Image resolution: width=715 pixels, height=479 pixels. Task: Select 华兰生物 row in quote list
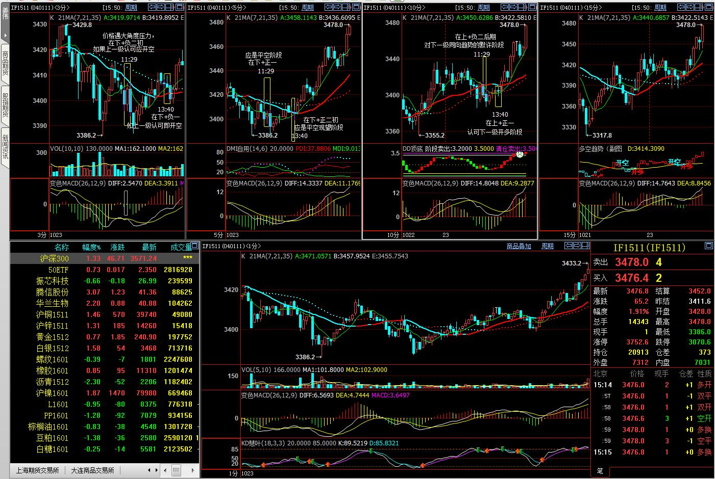click(x=105, y=303)
